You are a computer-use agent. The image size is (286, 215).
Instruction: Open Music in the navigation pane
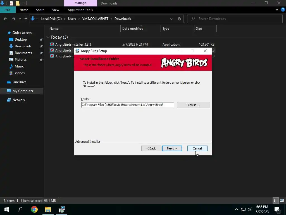(19, 66)
